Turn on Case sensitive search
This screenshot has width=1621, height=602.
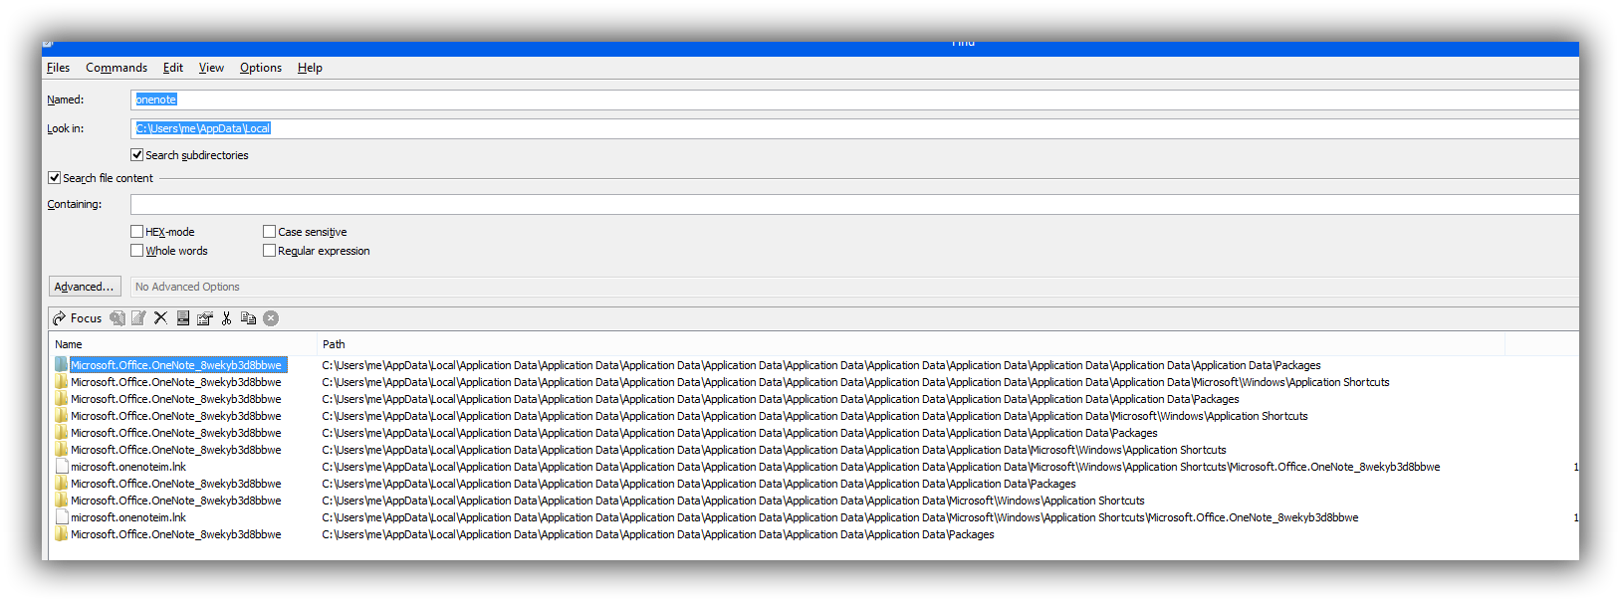click(x=269, y=232)
